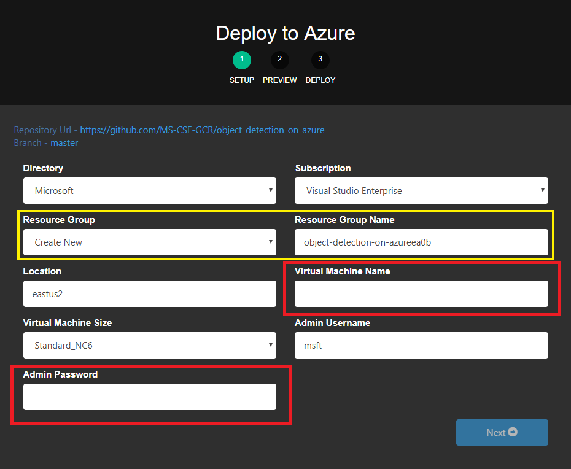
Task: Click the Next button
Action: tap(502, 432)
